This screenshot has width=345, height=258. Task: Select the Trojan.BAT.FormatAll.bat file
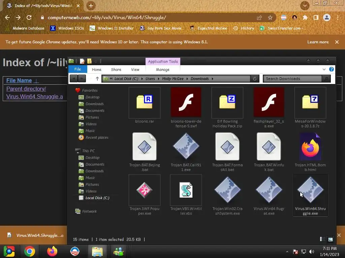[x=227, y=152]
